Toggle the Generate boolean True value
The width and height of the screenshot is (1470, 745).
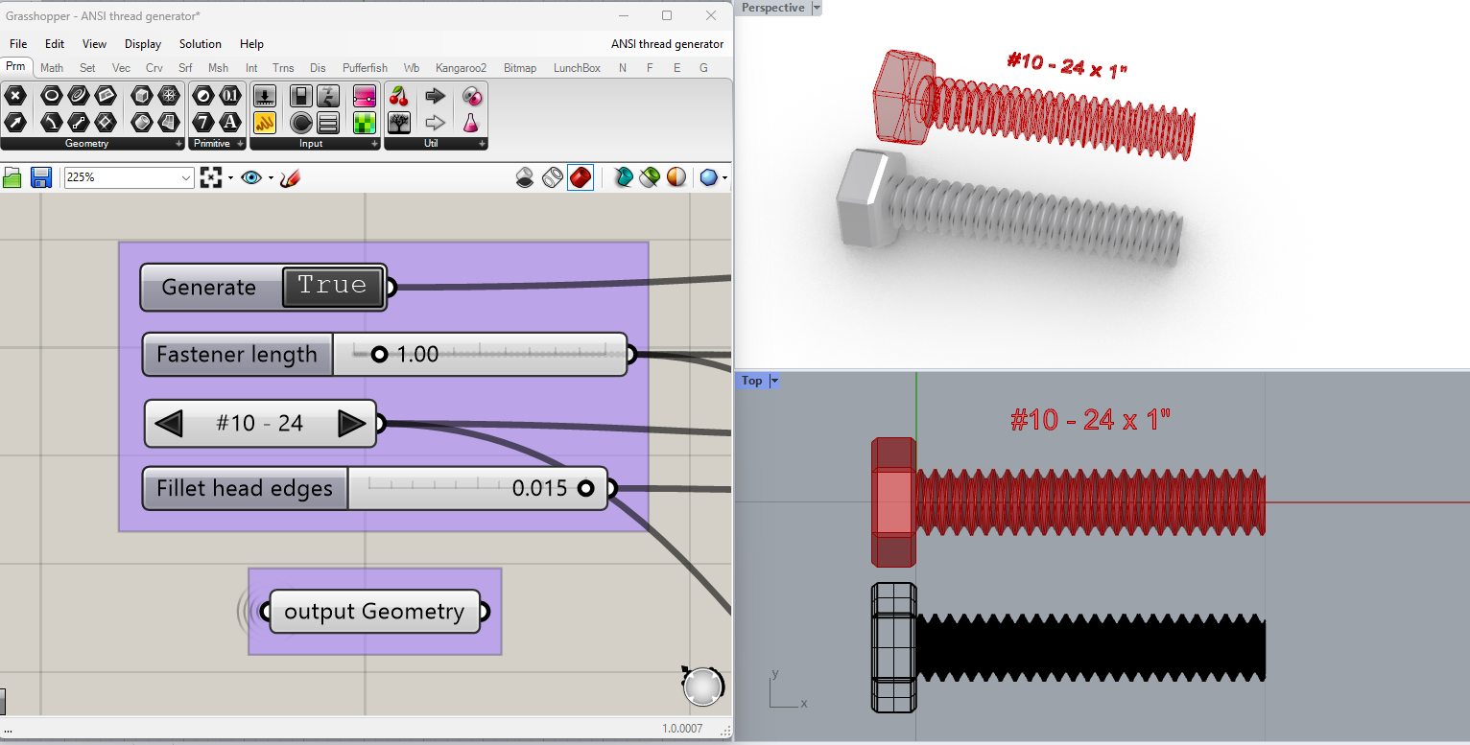[x=332, y=286]
